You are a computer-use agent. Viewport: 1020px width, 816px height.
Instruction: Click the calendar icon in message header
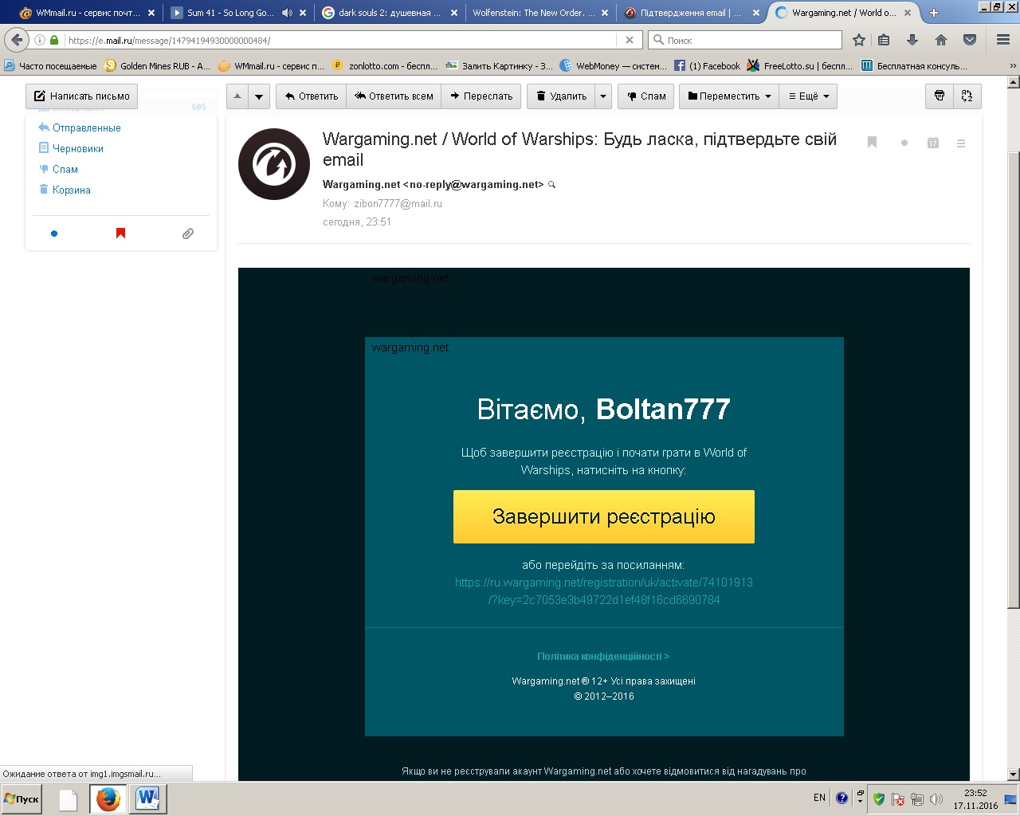(933, 143)
